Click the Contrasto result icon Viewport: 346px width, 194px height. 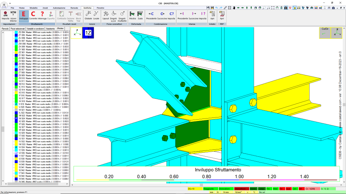tap(62, 15)
